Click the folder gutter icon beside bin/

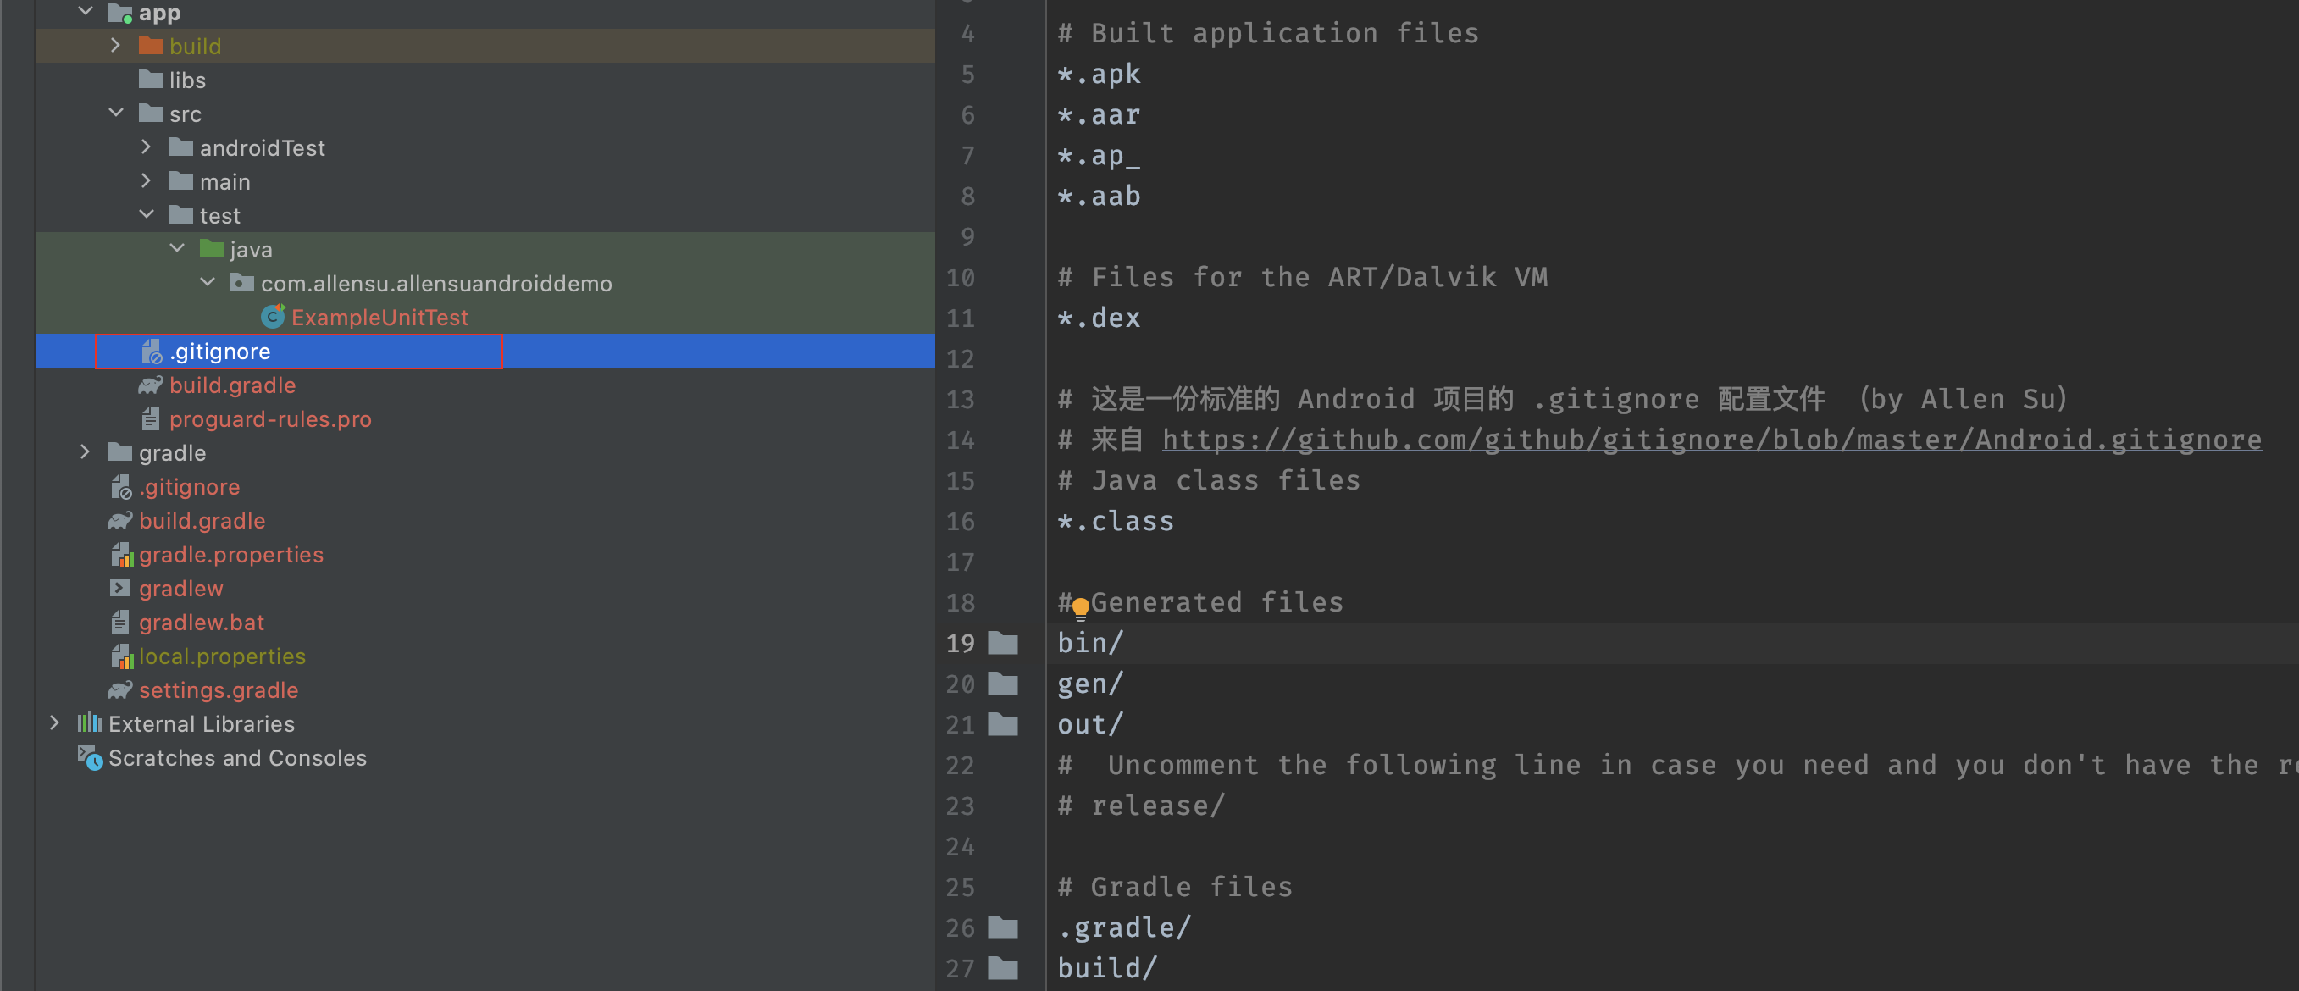1003,643
